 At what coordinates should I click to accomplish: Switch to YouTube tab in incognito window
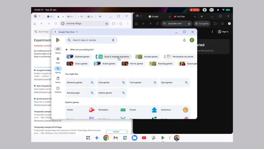pyautogui.click(x=184, y=16)
